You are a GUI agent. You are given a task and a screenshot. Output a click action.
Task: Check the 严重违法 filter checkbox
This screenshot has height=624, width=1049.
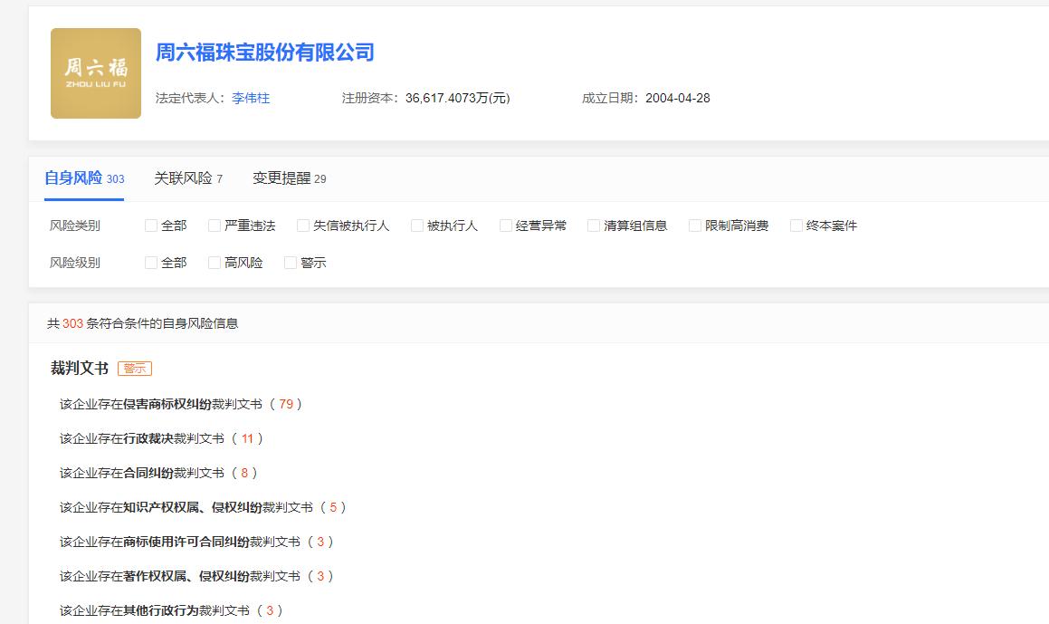pos(214,225)
